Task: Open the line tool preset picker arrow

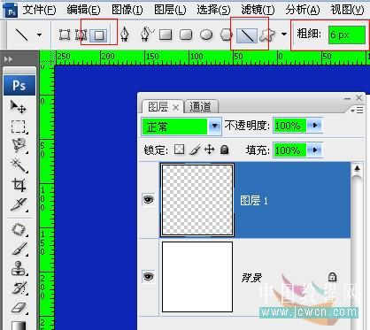Action: point(39,35)
